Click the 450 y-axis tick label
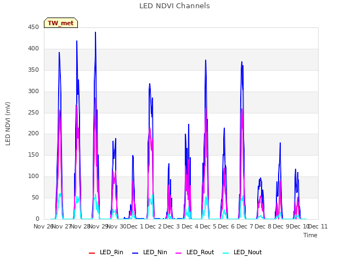Screen dimensions: 351x263 [33, 27]
